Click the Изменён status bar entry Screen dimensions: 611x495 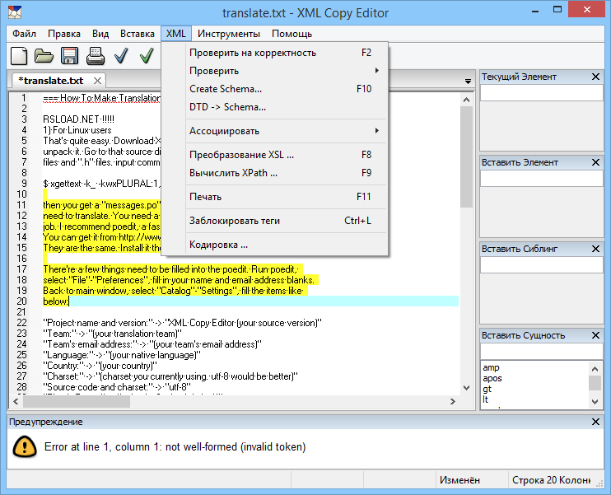(x=459, y=480)
